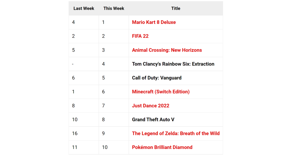Select the dash in Last Week column
Image resolution: width=284 pixels, height=155 pixels.
84,64
